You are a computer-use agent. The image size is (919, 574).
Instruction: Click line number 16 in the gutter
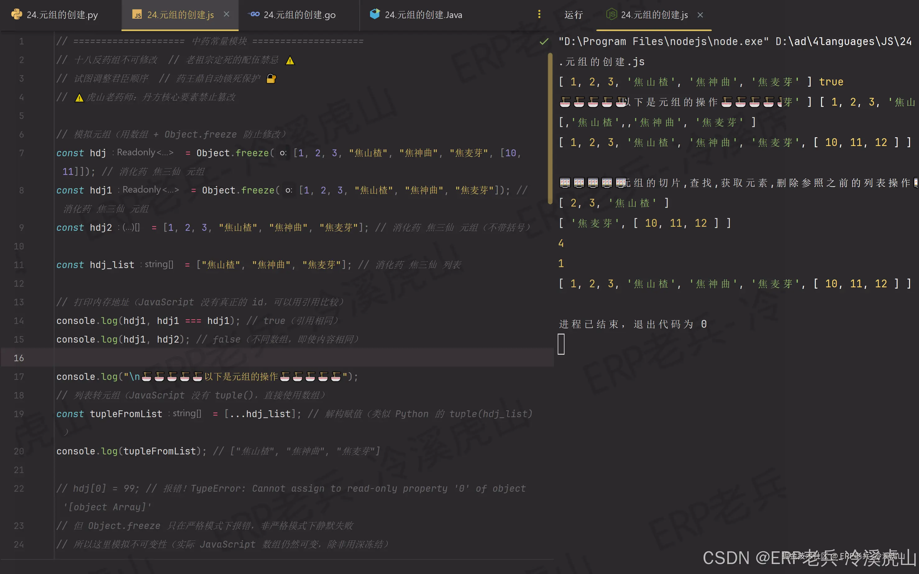(19, 358)
